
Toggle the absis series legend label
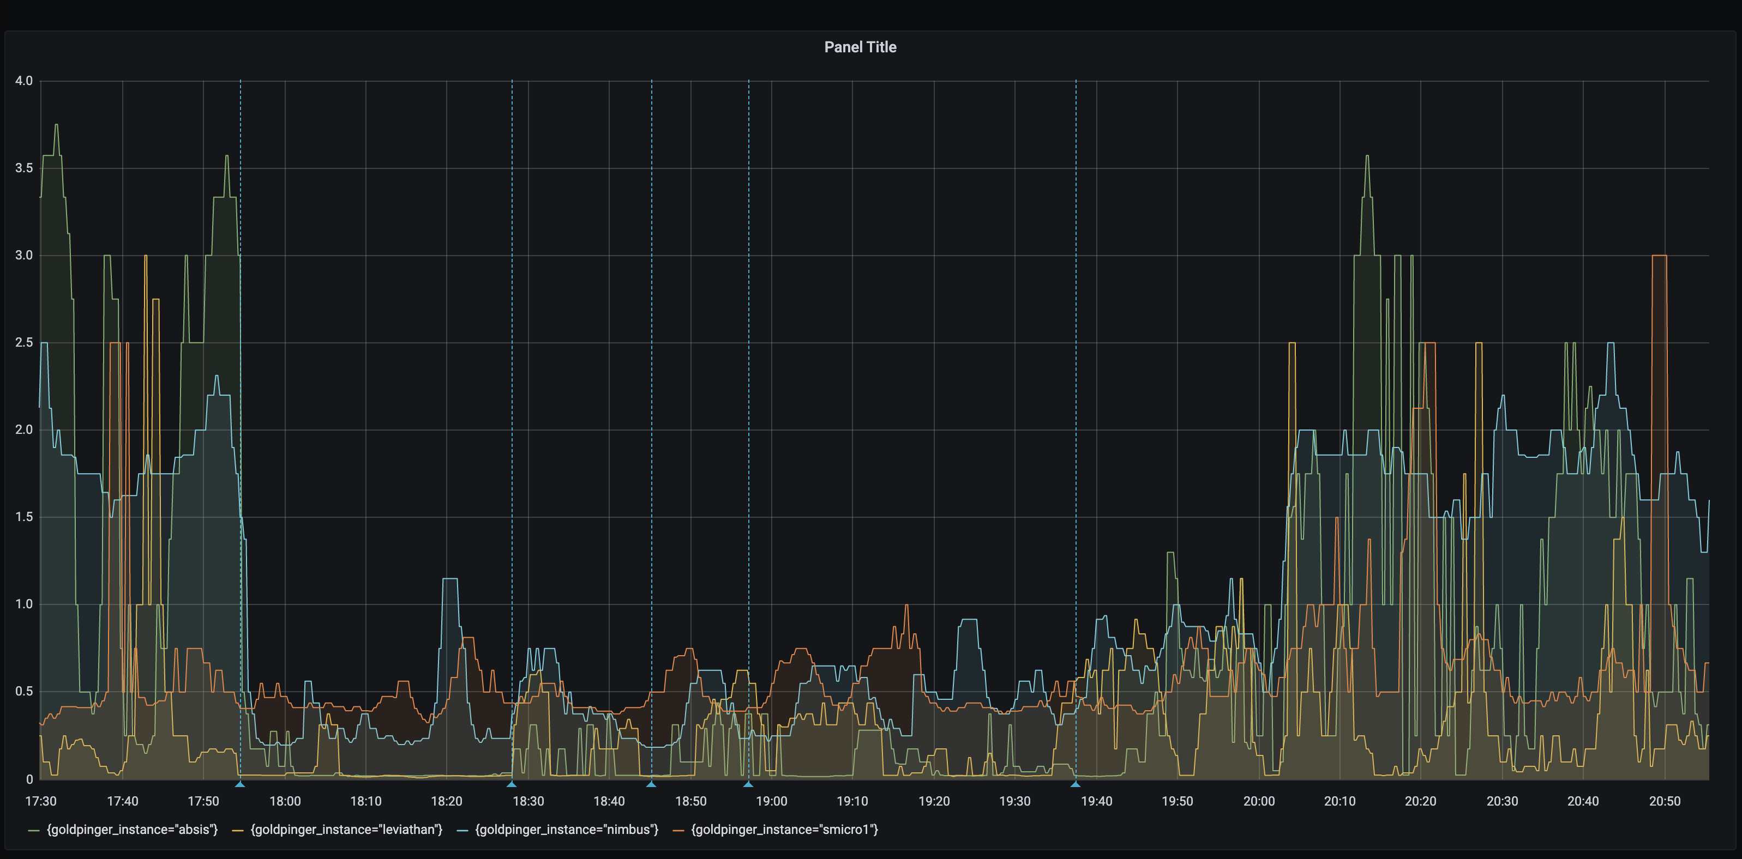click(x=132, y=829)
